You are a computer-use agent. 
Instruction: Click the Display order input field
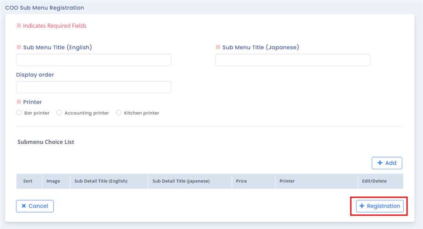(x=94, y=87)
